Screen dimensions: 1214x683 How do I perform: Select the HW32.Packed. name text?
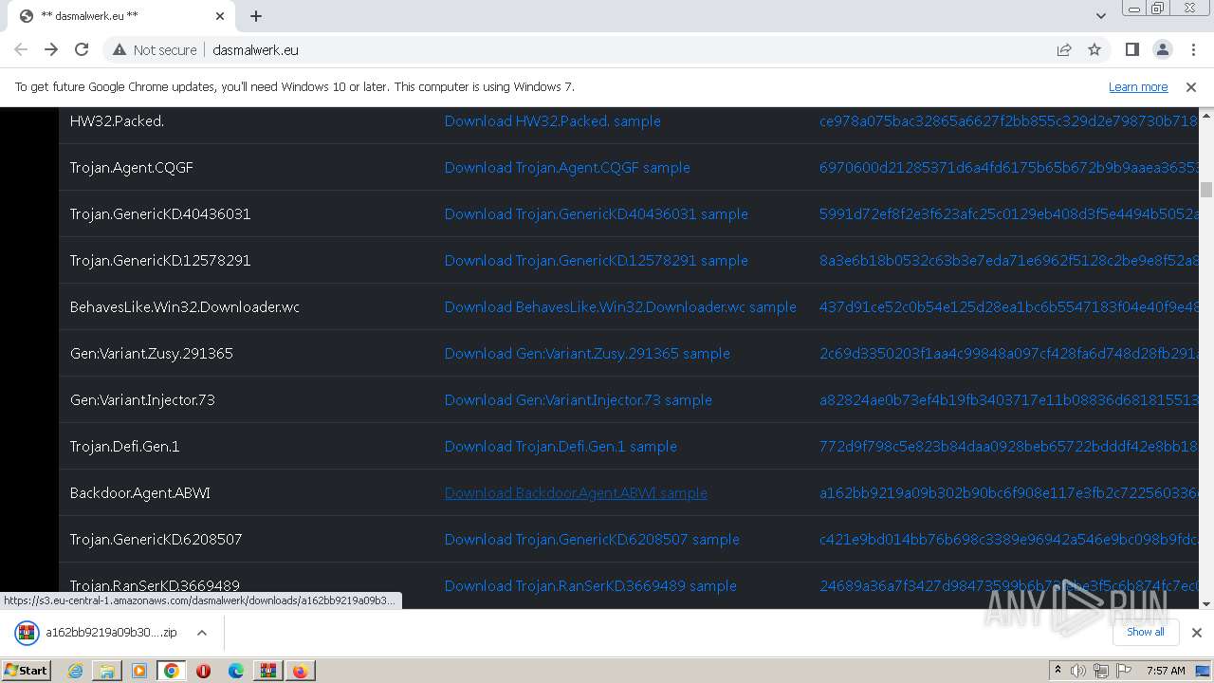(117, 120)
